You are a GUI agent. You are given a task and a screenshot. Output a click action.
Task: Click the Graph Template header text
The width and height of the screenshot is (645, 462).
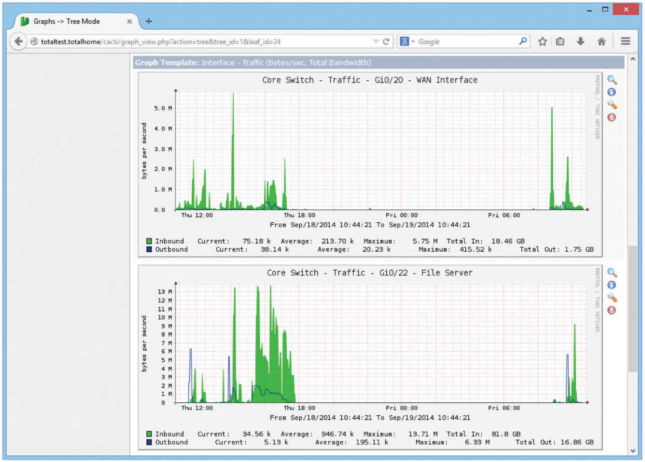pyautogui.click(x=253, y=62)
